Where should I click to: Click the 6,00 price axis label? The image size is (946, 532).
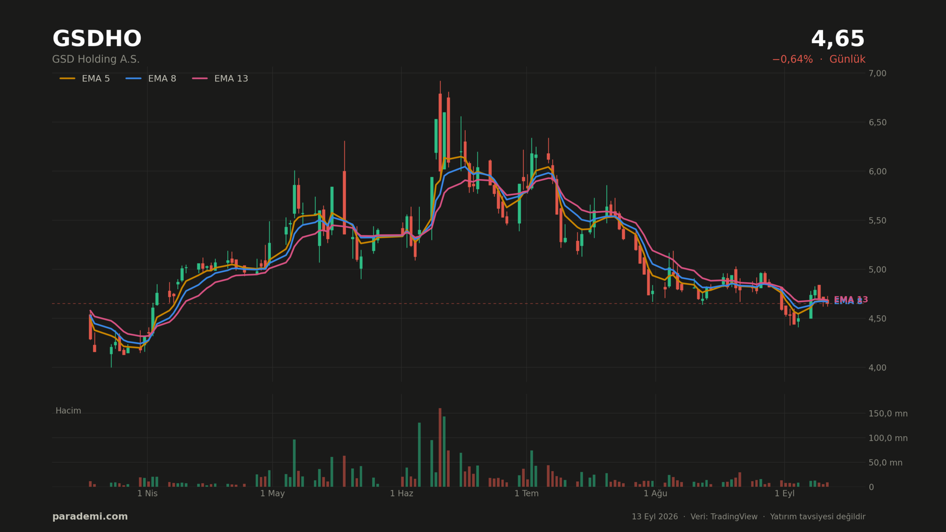(x=877, y=171)
